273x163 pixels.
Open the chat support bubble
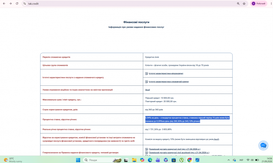coord(263,146)
